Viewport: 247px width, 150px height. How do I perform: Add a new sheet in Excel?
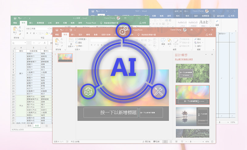[x=47, y=126]
